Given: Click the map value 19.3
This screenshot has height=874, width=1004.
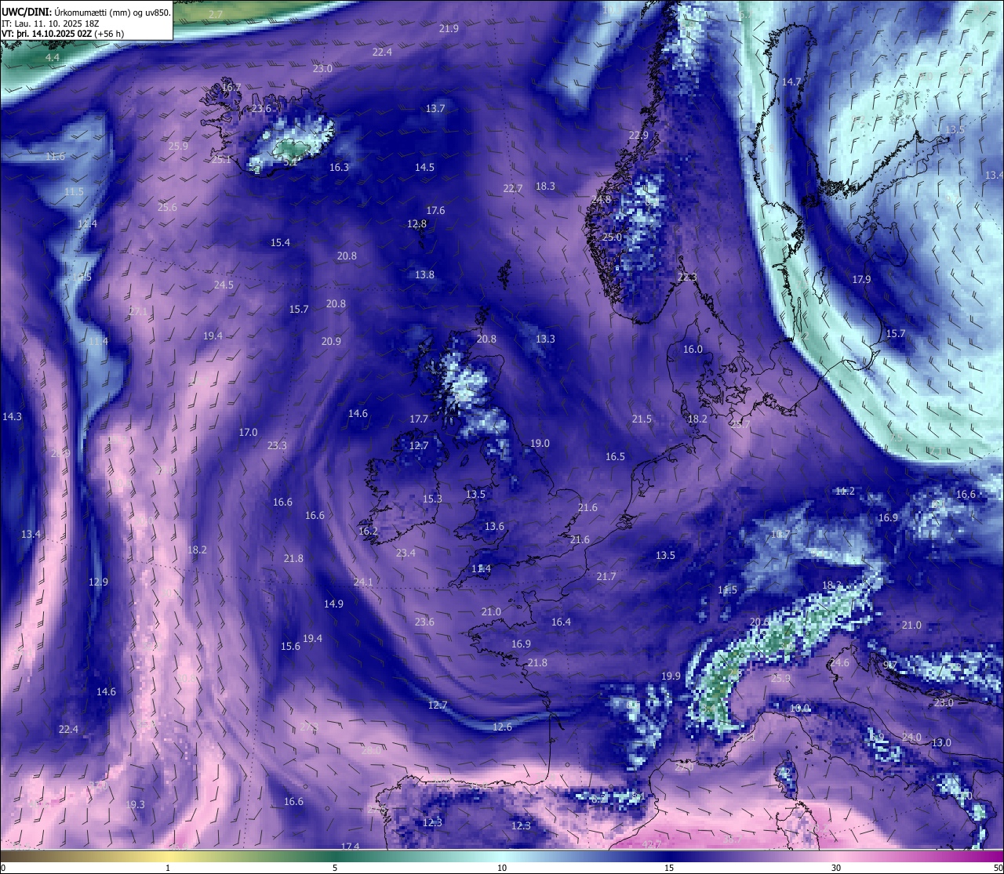Looking at the screenshot, I should tap(135, 805).
